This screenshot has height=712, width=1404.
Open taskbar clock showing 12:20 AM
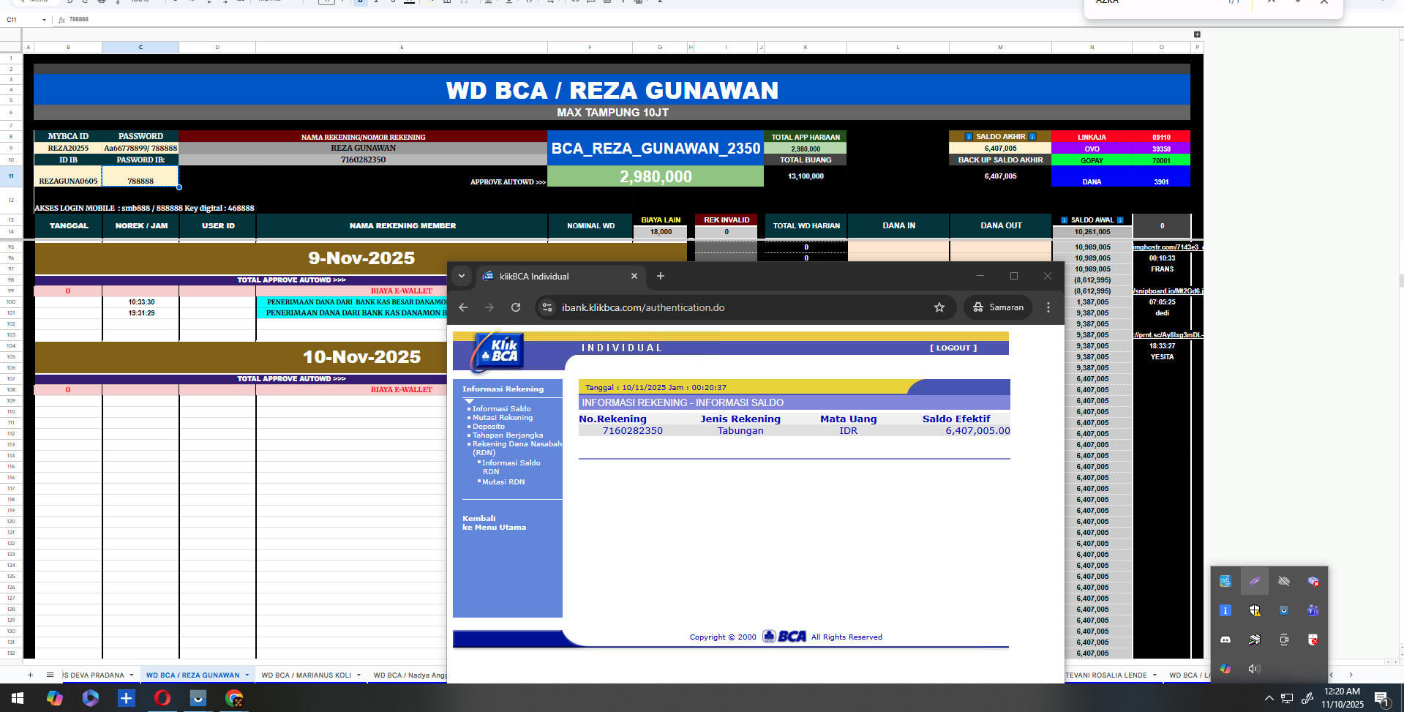tap(1343, 698)
